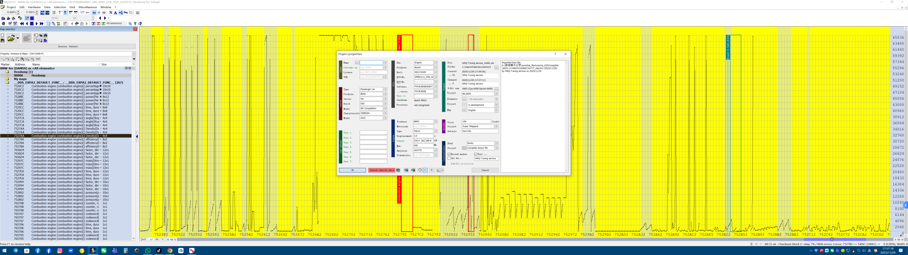
Task: Click the Search vehicle data button
Action: (381, 170)
